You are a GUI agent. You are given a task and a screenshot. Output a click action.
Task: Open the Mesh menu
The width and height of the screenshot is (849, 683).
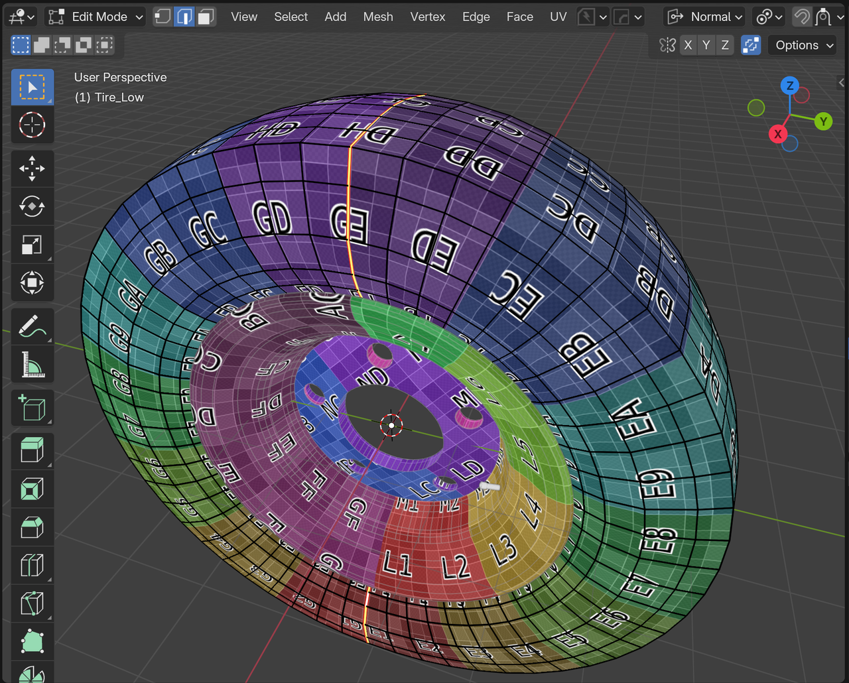point(377,17)
